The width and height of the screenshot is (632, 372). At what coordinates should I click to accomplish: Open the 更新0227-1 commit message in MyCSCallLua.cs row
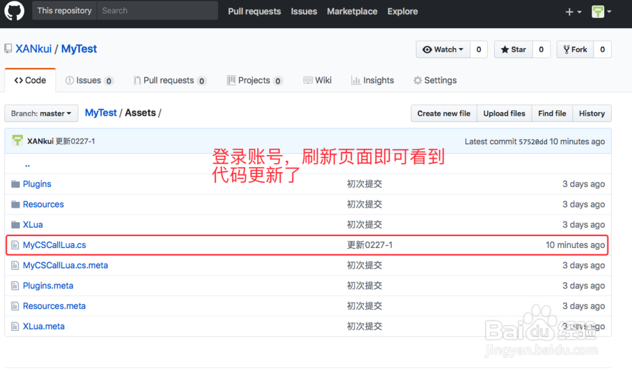370,245
